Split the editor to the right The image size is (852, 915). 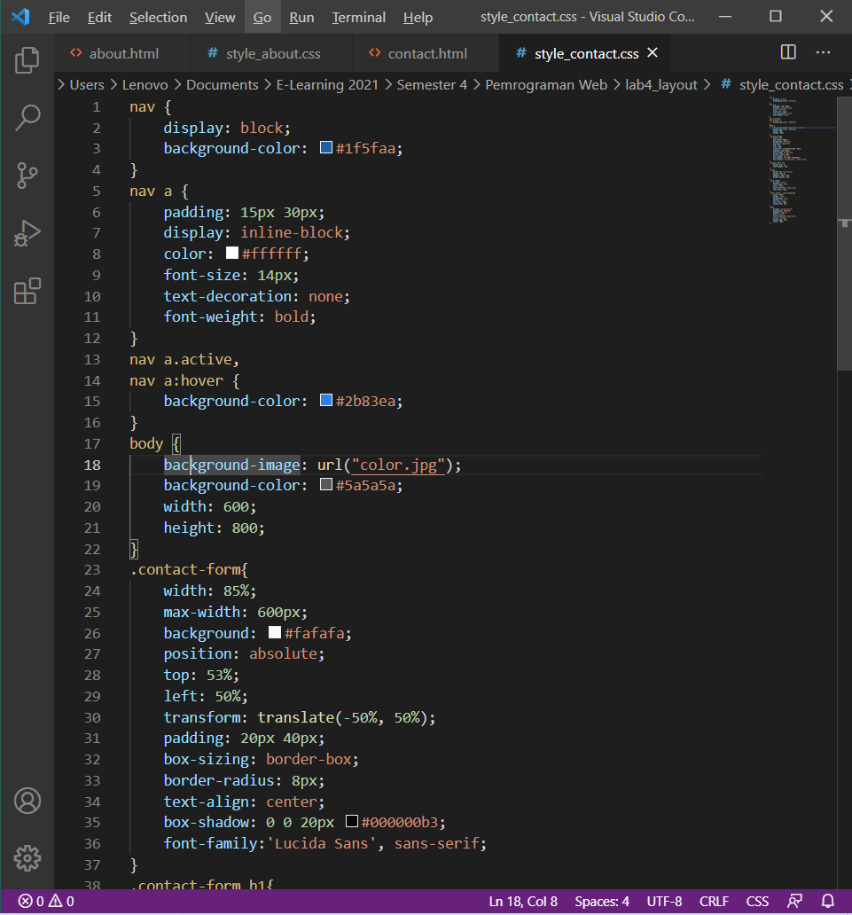(788, 53)
